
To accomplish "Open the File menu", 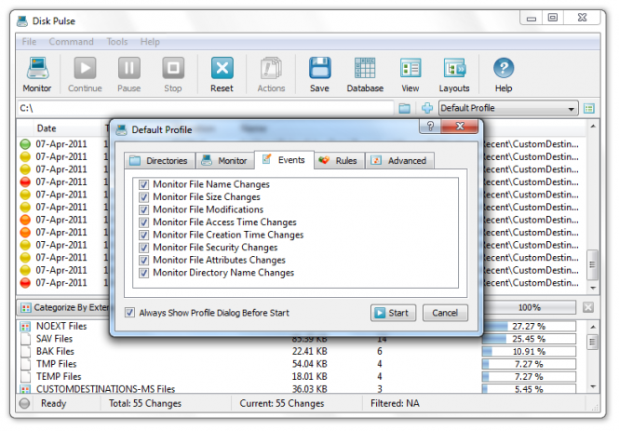I will coord(29,42).
